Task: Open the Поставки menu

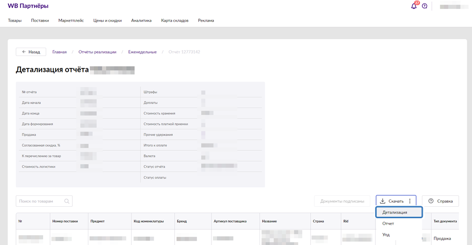Action: pos(40,21)
